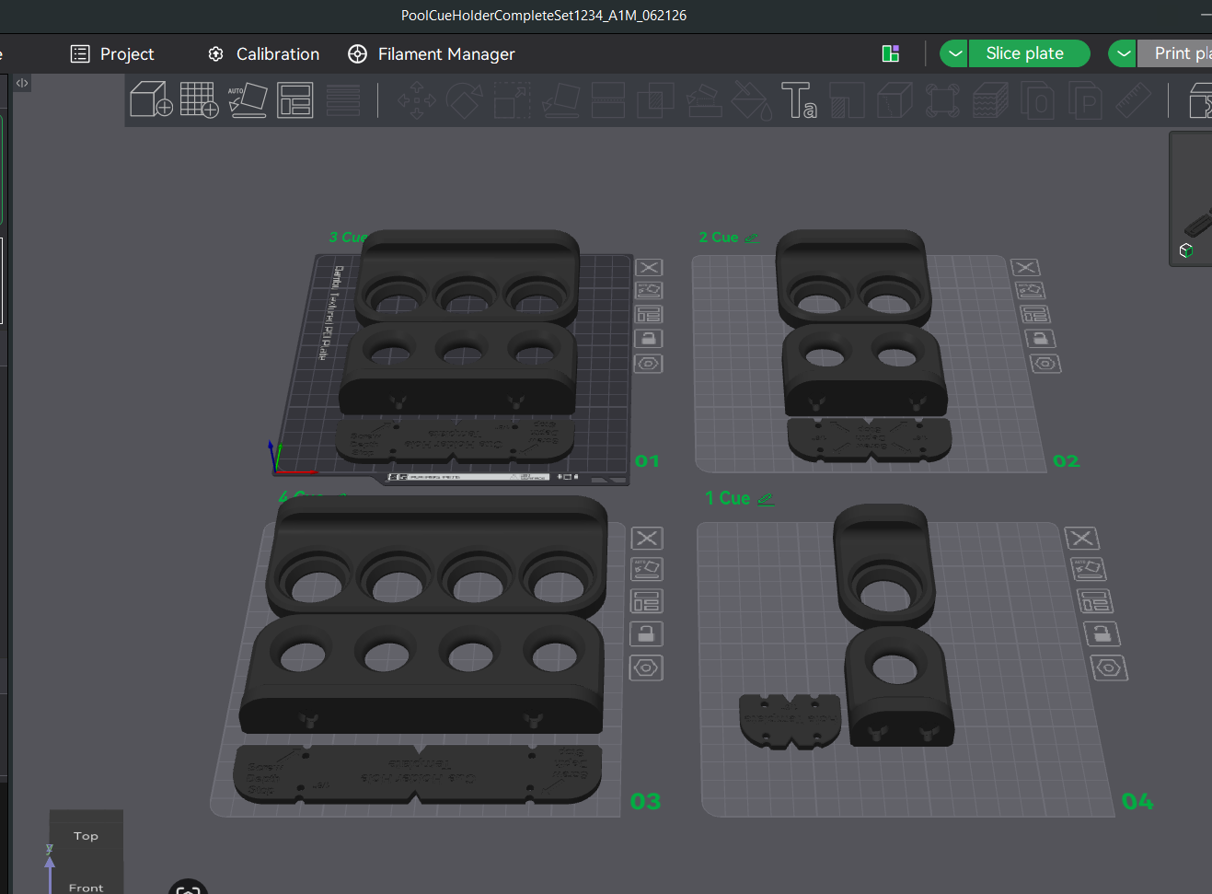The image size is (1212, 894).
Task: Auto orient objects on plate 03
Action: click(647, 568)
